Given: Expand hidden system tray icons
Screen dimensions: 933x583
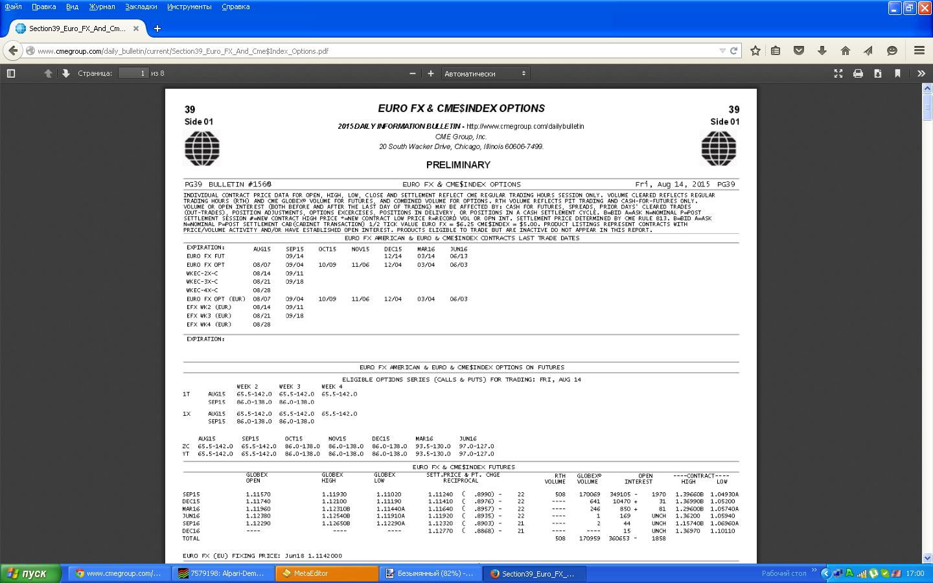Looking at the screenshot, I should click(825, 573).
